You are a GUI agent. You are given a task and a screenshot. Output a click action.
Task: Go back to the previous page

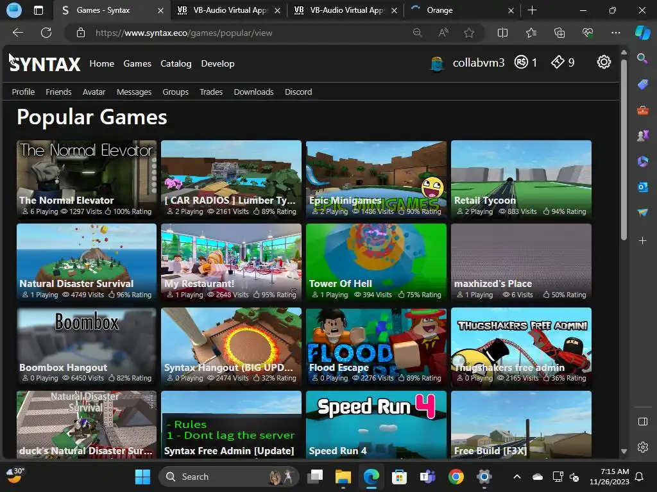[17, 33]
